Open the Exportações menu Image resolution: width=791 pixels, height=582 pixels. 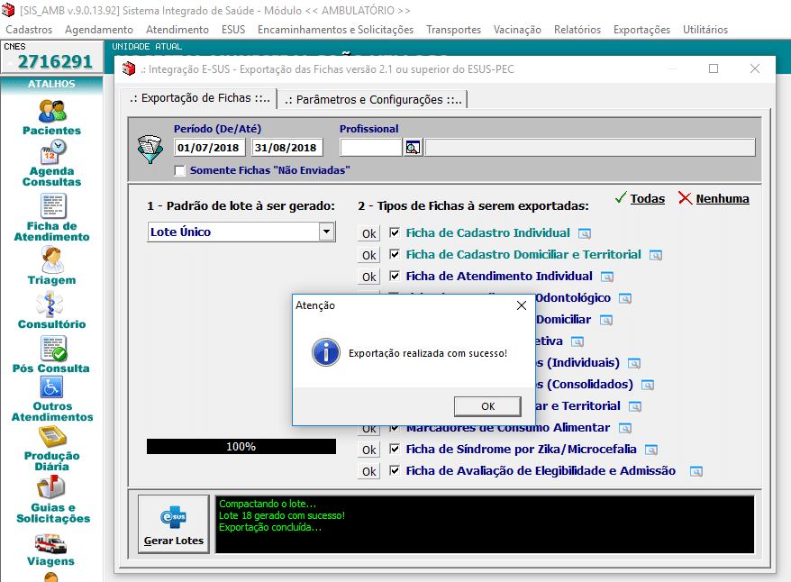click(x=641, y=30)
